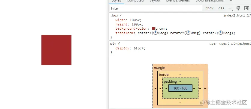Toggle the computed styles sidebar icon
The image size is (251, 109).
point(246,8)
